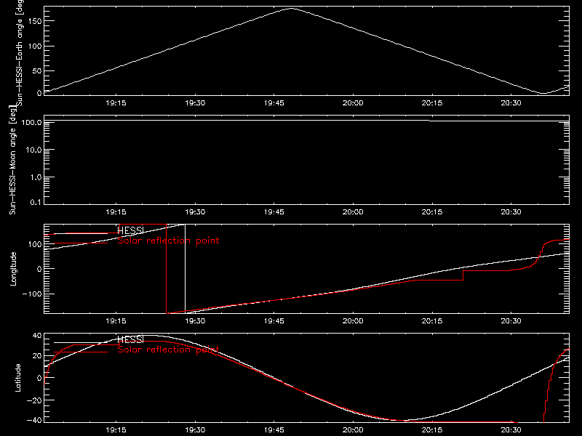Select "Solar reflection point" legend label in Latitude plot

(x=168, y=350)
